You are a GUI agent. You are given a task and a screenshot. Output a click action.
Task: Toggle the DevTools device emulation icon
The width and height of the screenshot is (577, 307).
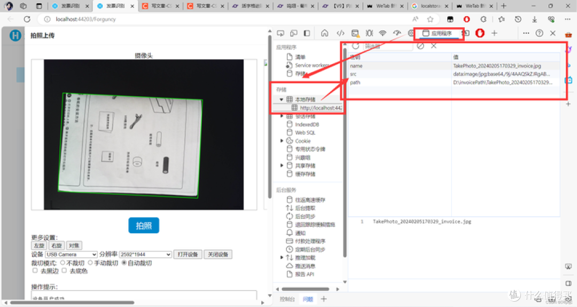(294, 33)
